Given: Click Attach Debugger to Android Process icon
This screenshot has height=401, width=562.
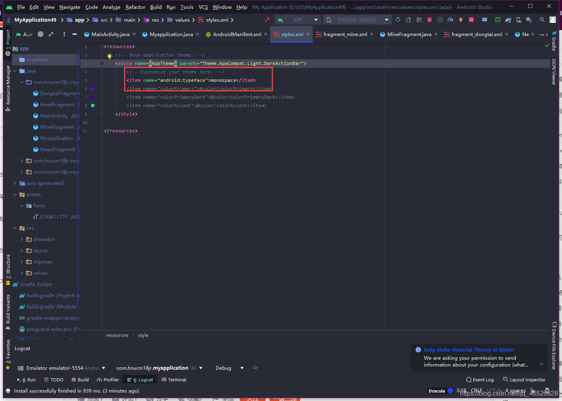Looking at the screenshot, I should [x=461, y=20].
